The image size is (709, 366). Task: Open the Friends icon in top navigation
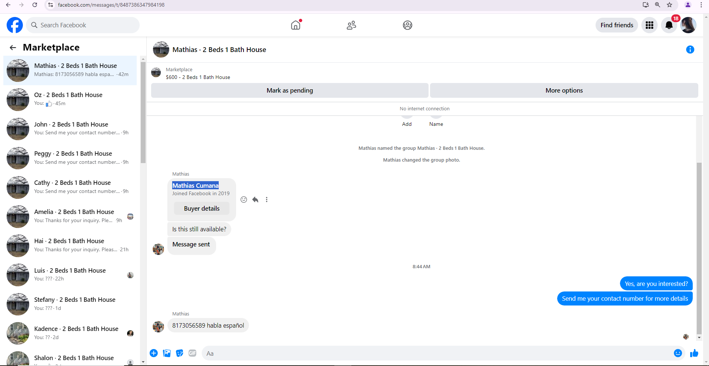[351, 25]
